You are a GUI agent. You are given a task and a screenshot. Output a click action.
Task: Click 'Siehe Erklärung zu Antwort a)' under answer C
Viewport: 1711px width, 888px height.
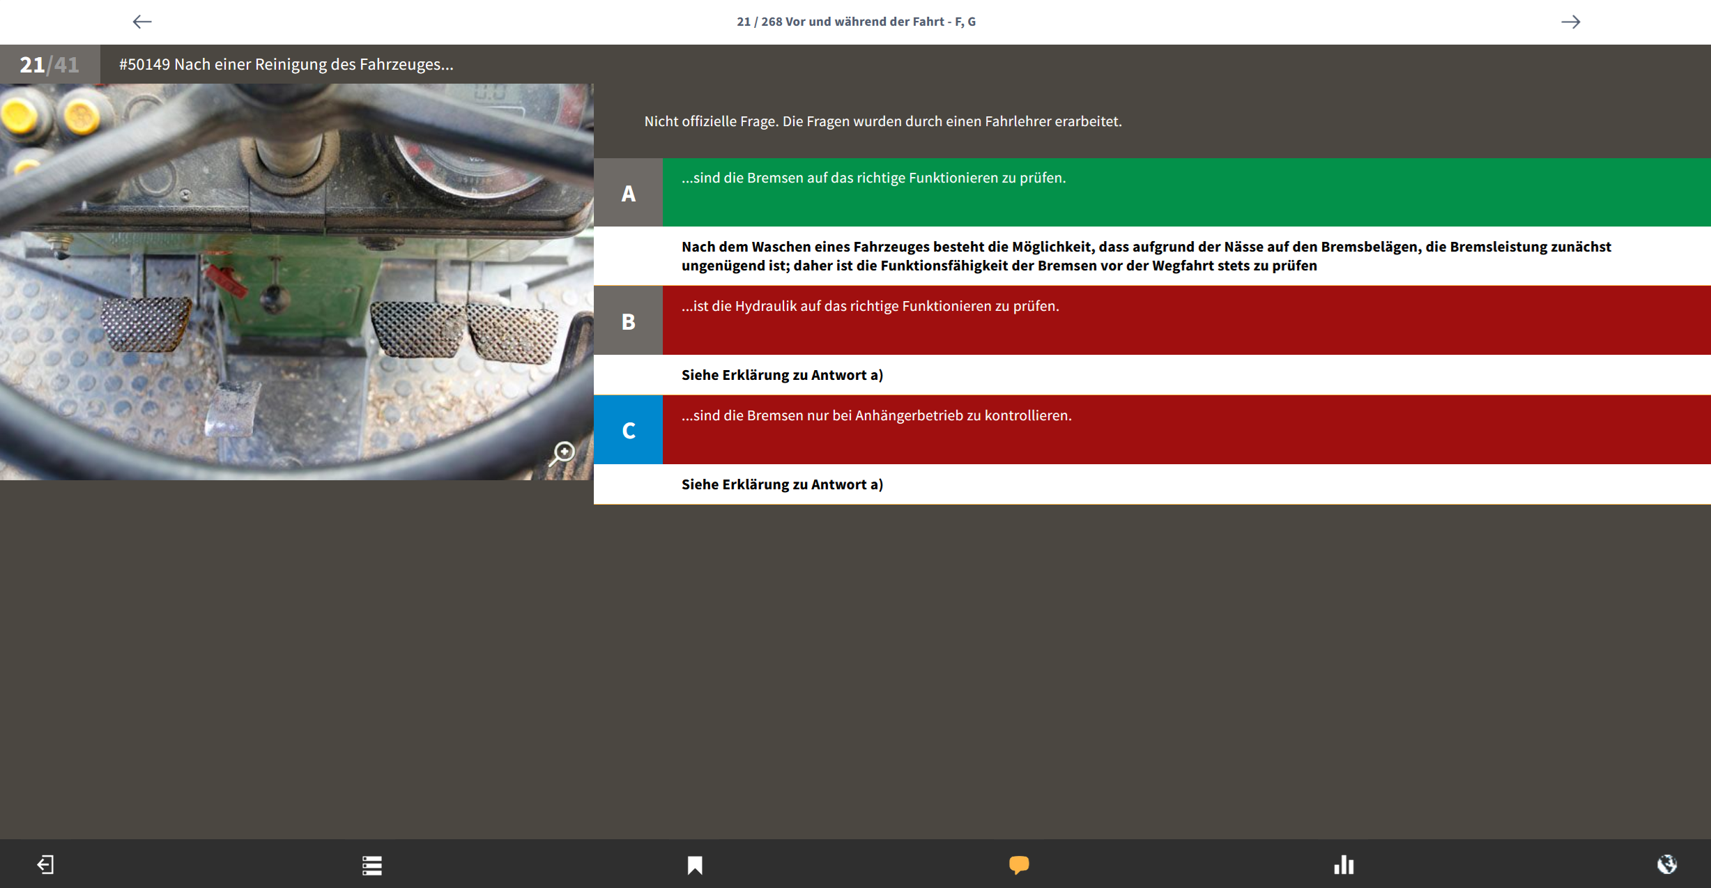click(x=782, y=484)
